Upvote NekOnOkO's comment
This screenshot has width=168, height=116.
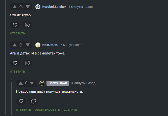[15, 45]
